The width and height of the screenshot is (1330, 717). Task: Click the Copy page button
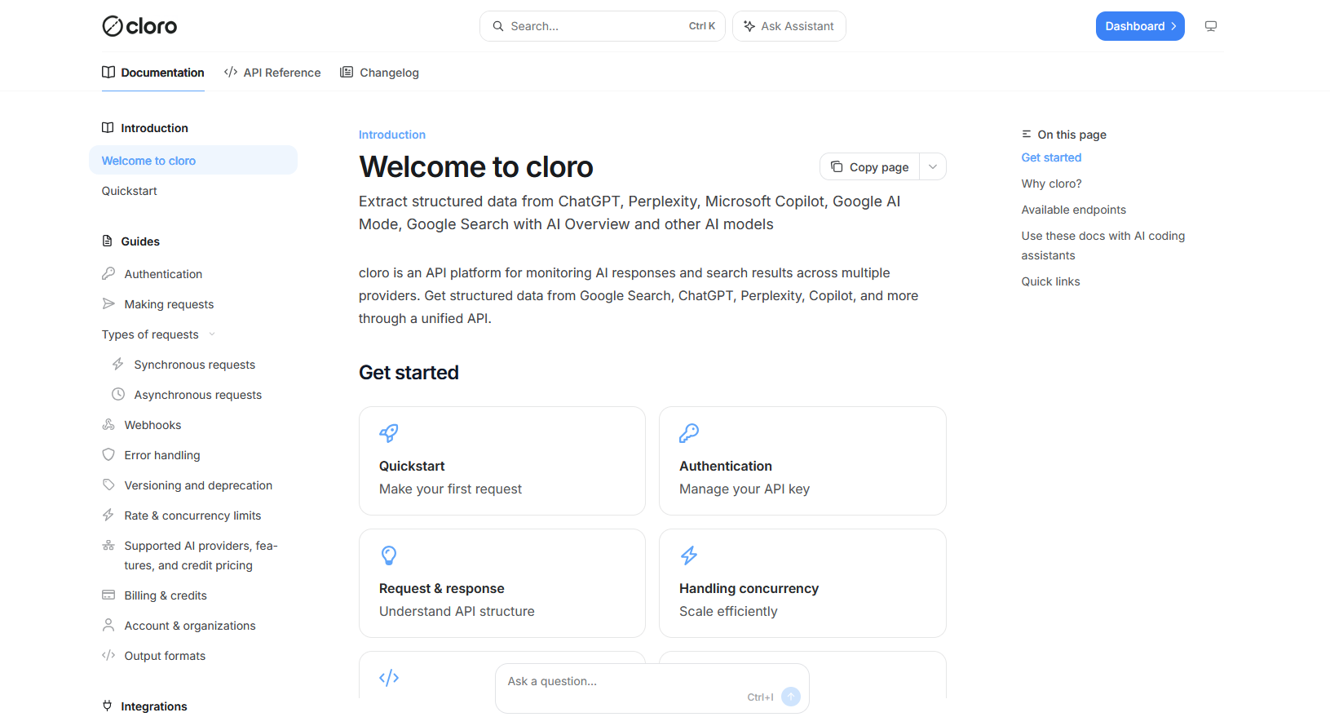click(x=870, y=166)
